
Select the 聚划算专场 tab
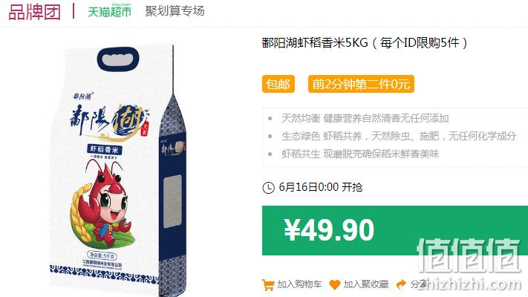point(175,11)
